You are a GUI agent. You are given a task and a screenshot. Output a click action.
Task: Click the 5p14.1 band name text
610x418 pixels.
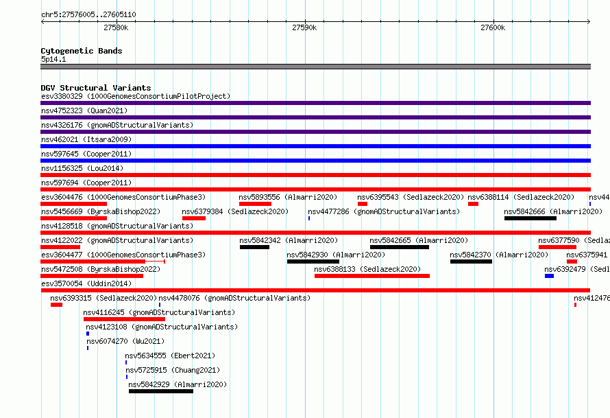(x=53, y=59)
